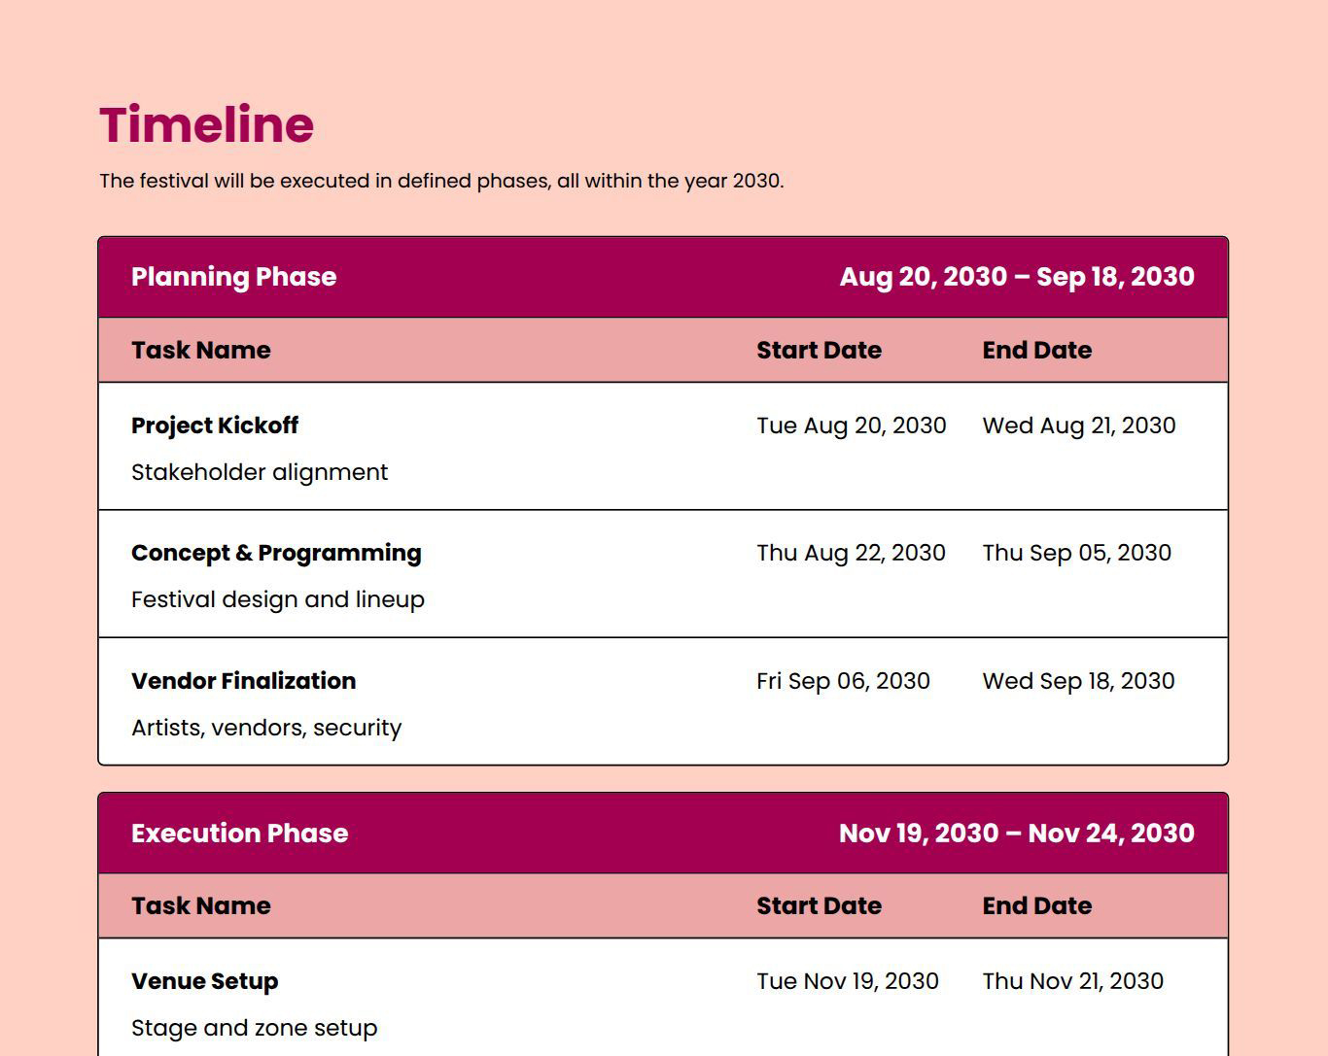Select the festival phases intro sentence
The width and height of the screenshot is (1328, 1056).
point(440,181)
